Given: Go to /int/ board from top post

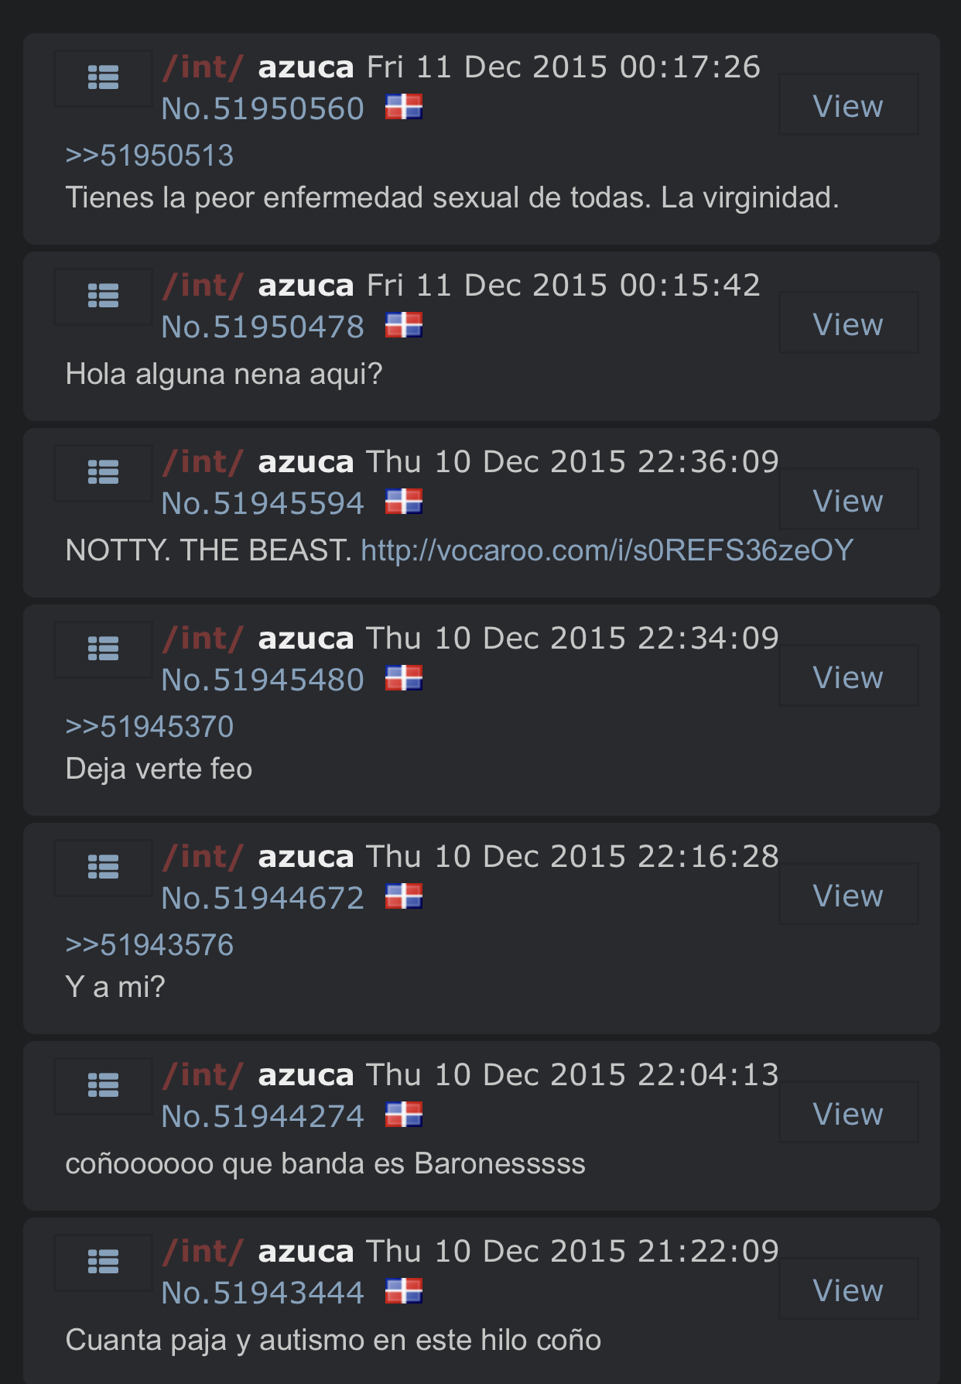Looking at the screenshot, I should (203, 67).
